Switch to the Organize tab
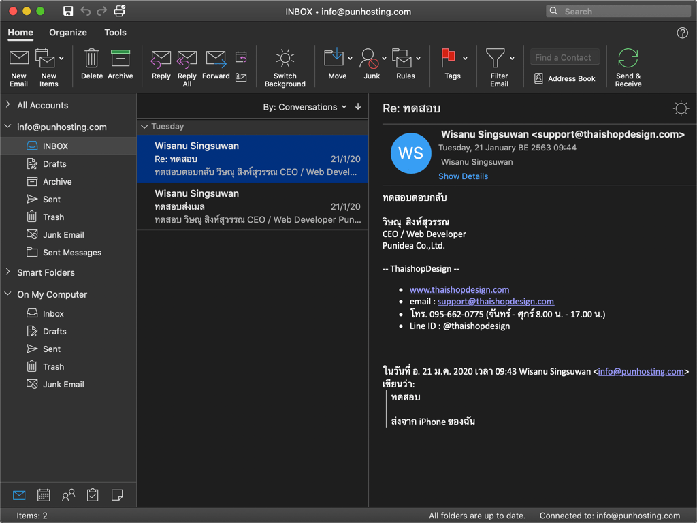This screenshot has width=697, height=523. tap(68, 33)
